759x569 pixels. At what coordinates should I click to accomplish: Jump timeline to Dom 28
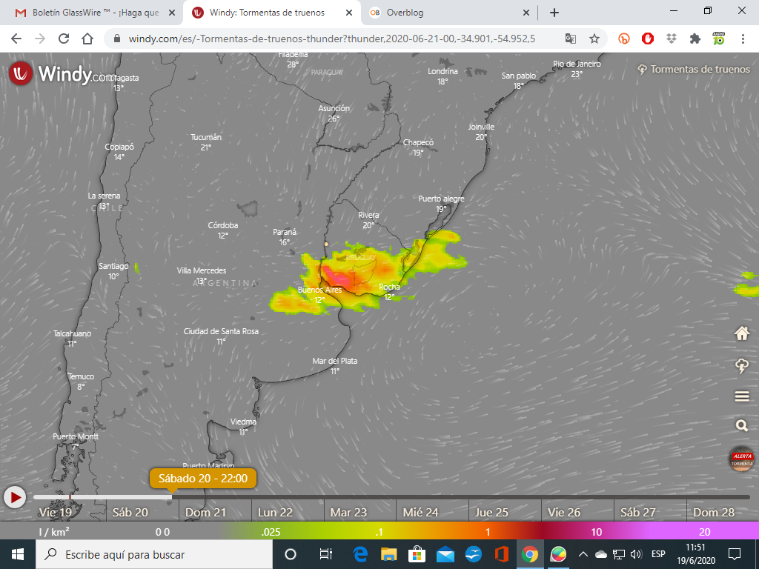tap(714, 513)
